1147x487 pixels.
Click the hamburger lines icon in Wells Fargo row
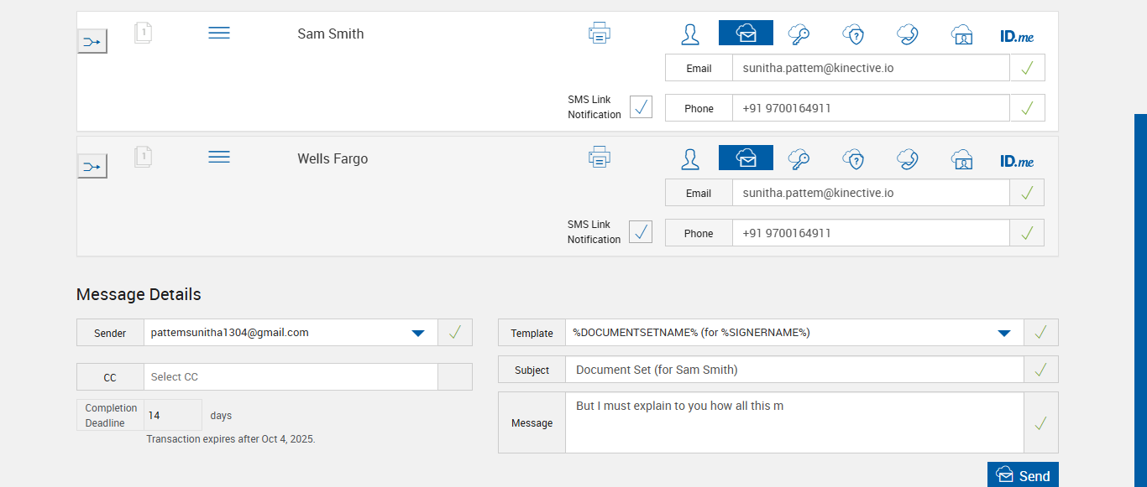tap(219, 158)
